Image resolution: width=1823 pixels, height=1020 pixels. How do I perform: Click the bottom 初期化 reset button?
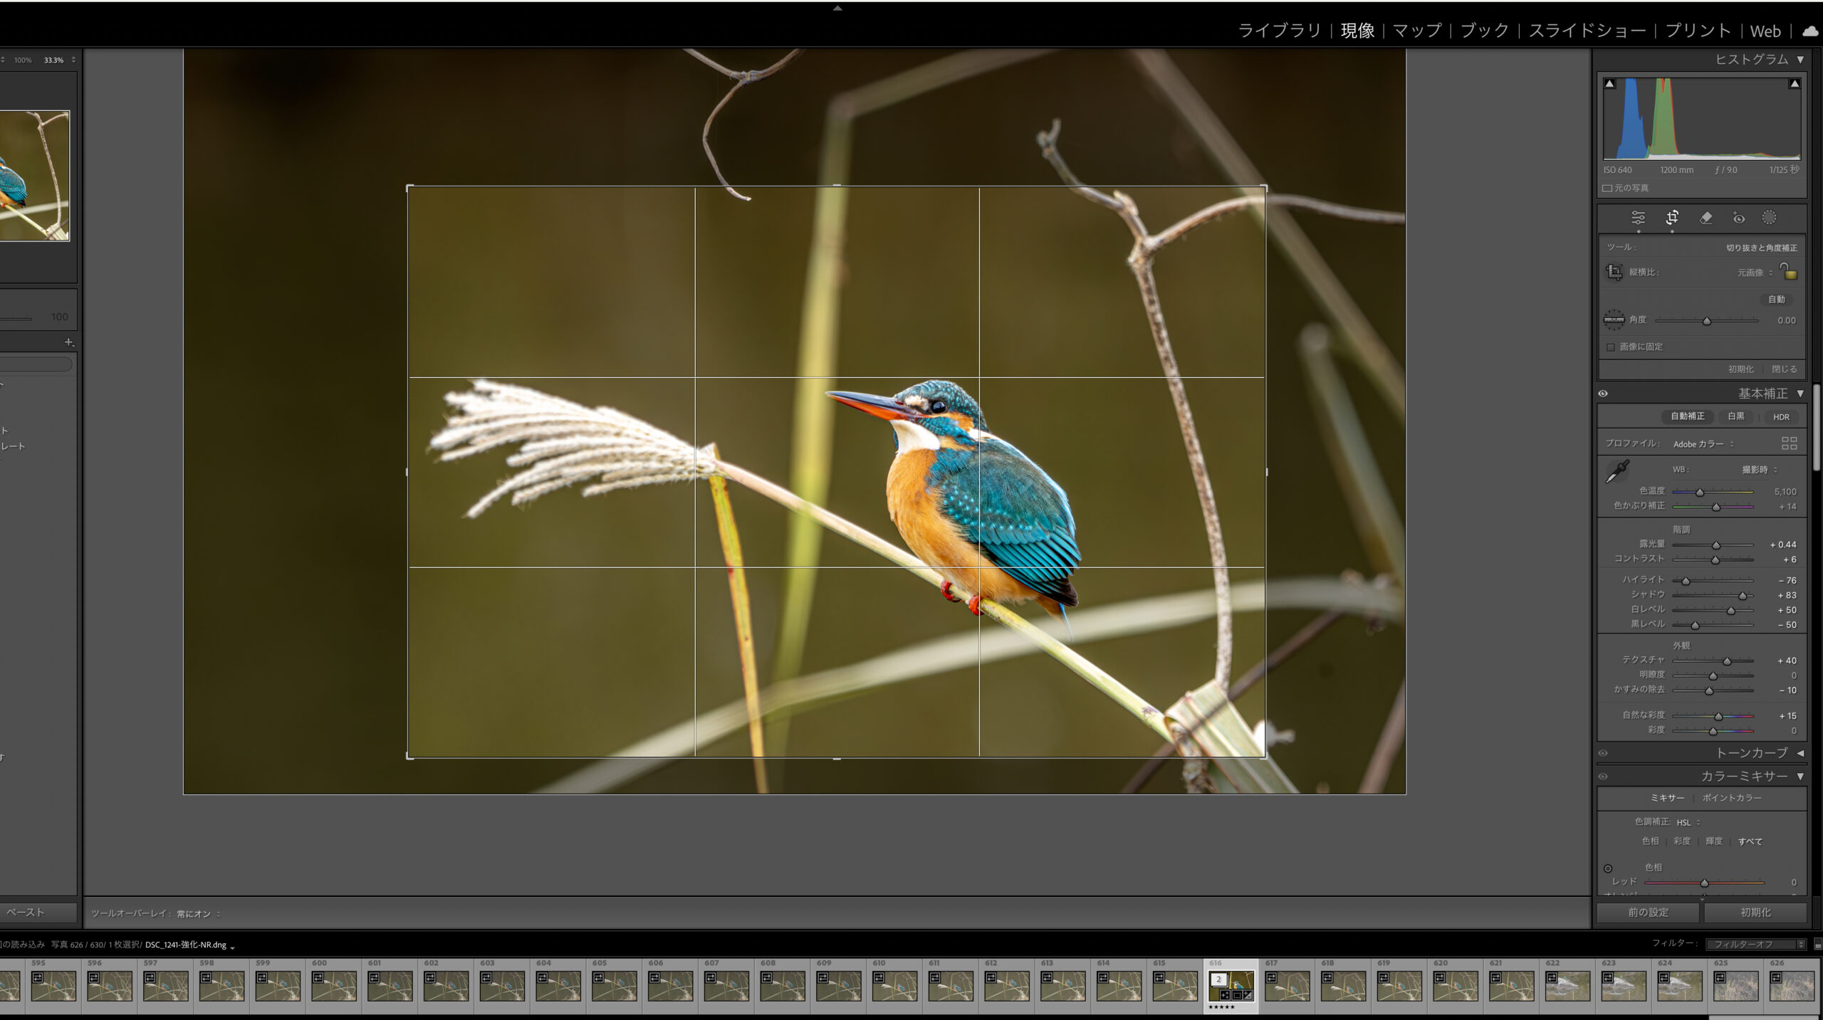pyautogui.click(x=1755, y=913)
